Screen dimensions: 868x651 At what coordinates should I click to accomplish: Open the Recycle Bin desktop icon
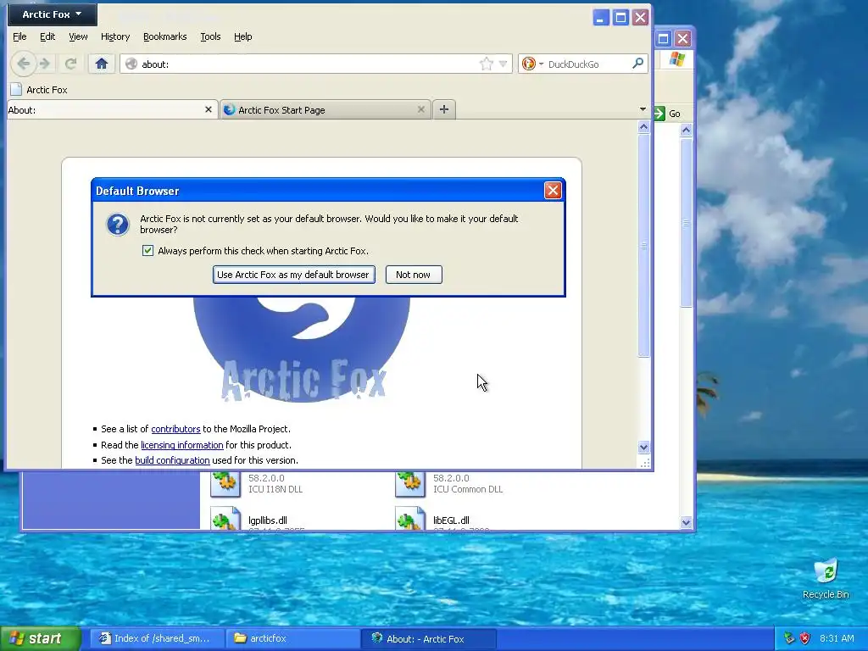pyautogui.click(x=826, y=579)
